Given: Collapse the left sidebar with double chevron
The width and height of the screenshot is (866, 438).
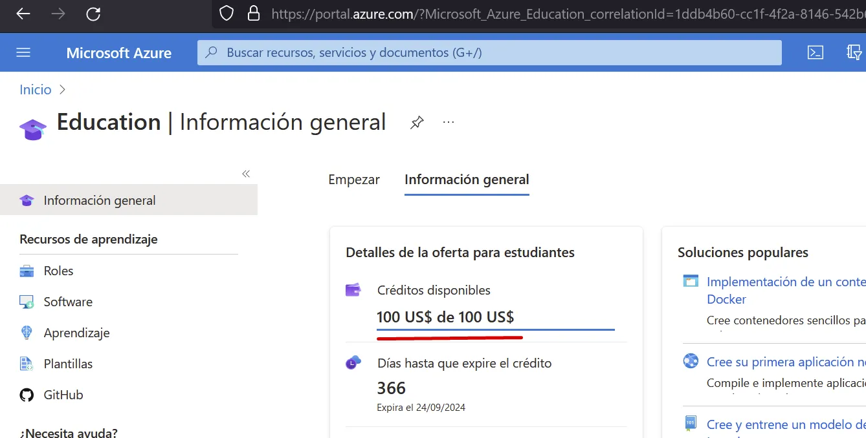Looking at the screenshot, I should [x=246, y=174].
